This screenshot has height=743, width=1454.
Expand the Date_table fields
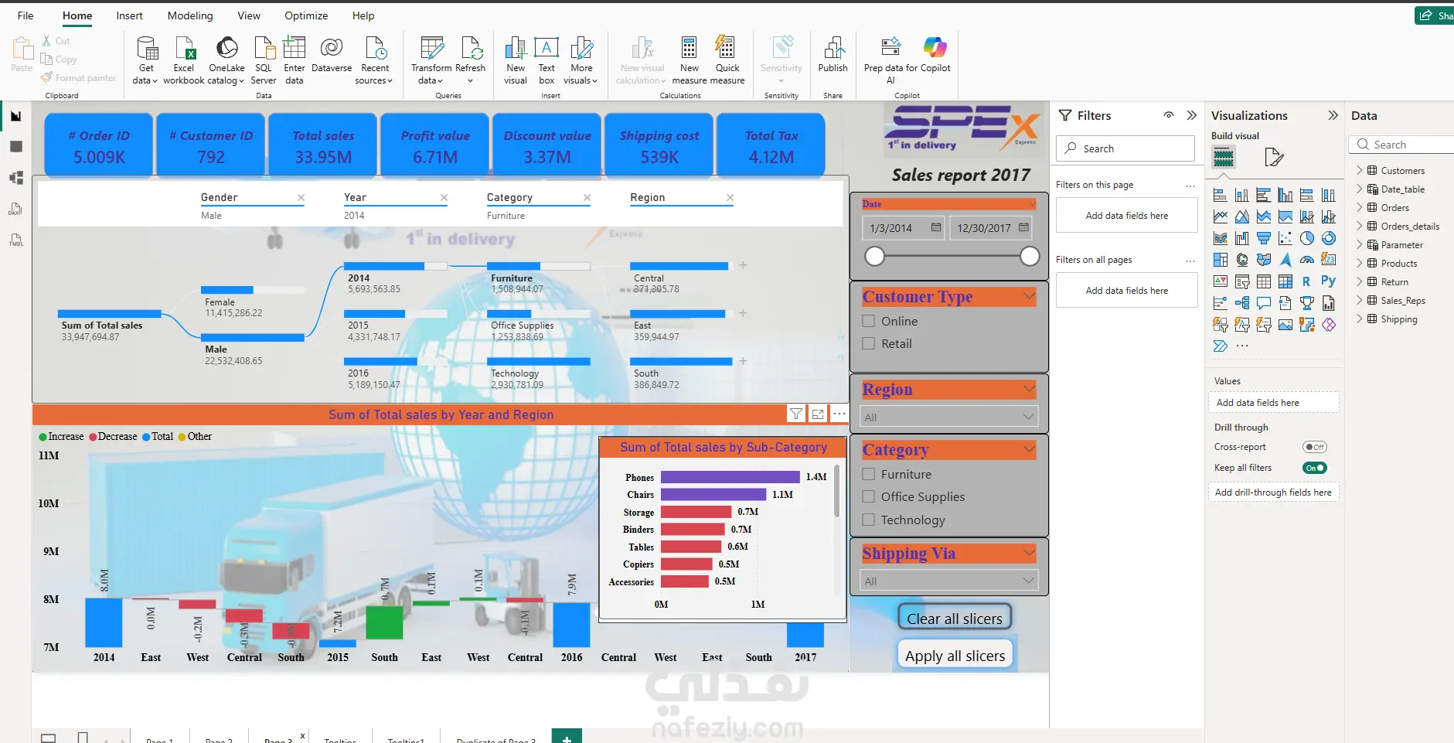point(1360,189)
